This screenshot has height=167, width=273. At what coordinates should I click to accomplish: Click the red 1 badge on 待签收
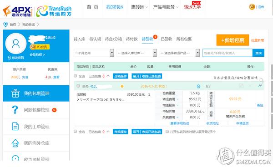(155, 37)
